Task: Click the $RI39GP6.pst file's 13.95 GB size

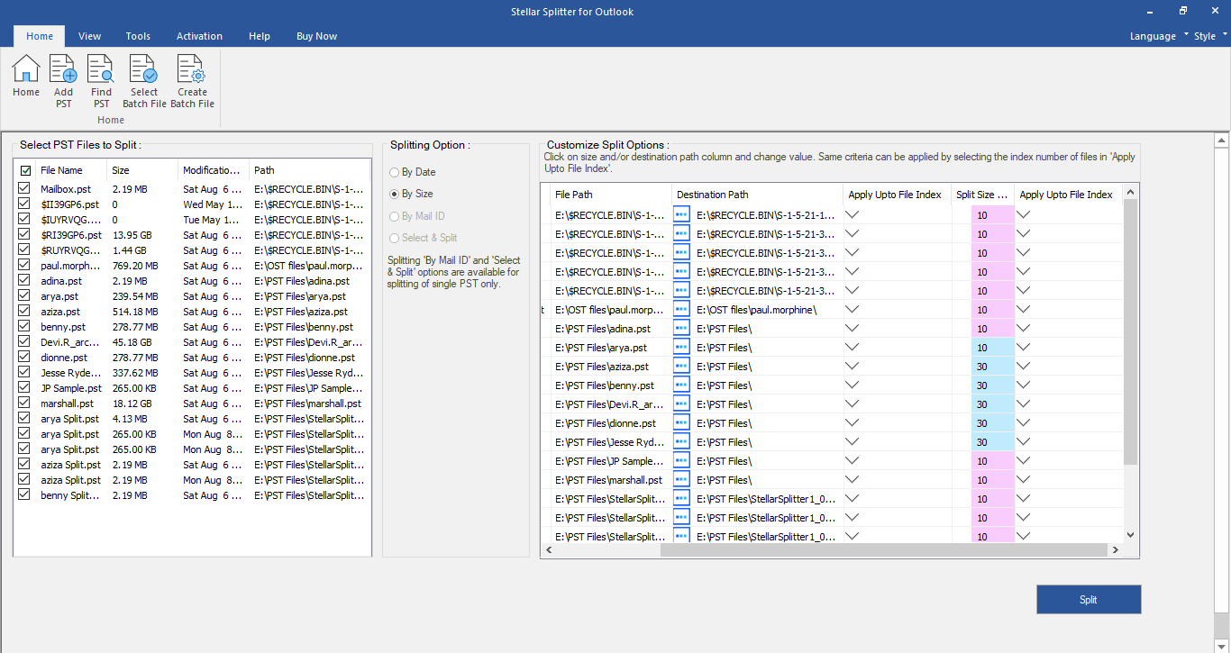Action: click(x=132, y=235)
